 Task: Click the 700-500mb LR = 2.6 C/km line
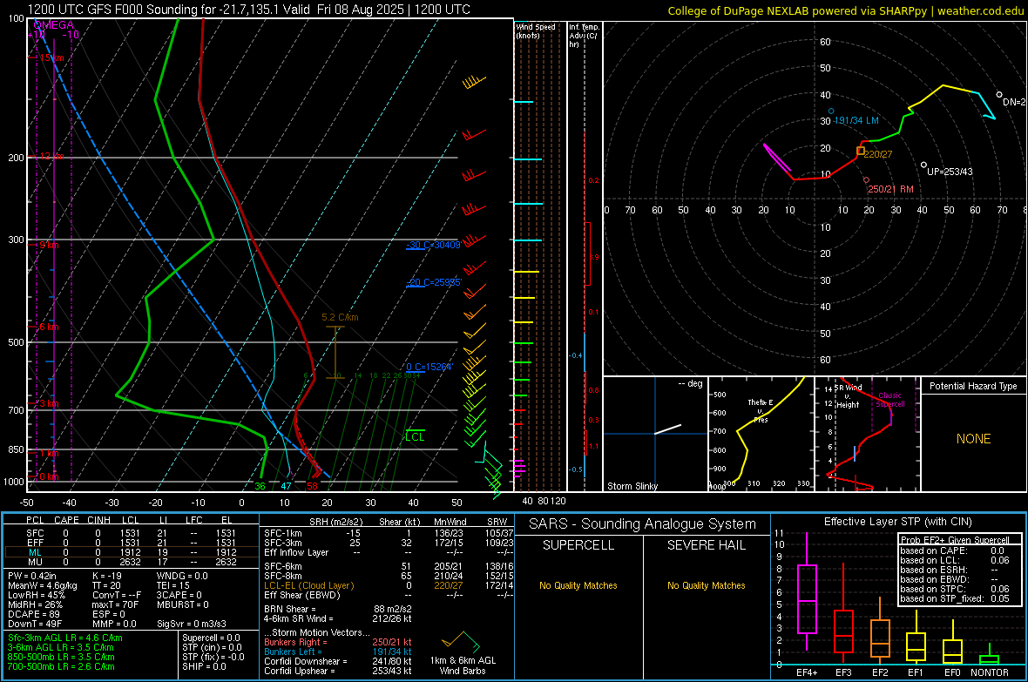61,666
